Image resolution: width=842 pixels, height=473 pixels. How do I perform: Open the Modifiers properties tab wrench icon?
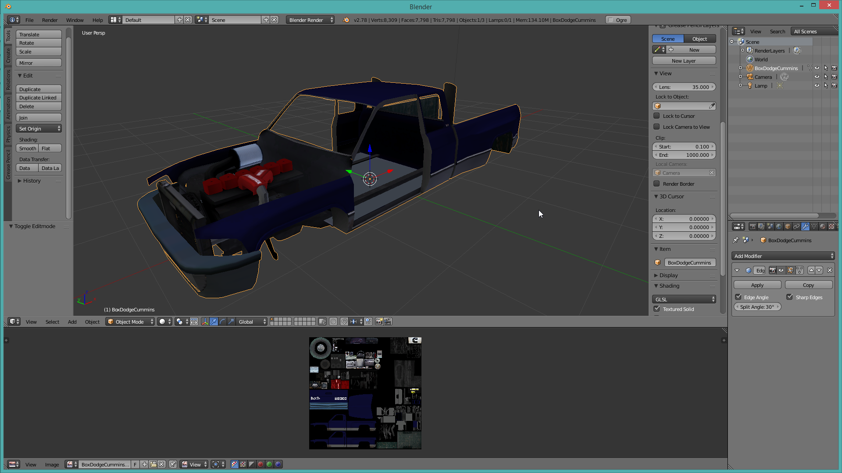point(805,226)
